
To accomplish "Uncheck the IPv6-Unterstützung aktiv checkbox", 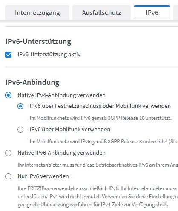I will (x=8, y=55).
